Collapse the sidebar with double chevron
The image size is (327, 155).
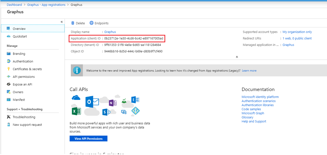[x=62, y=22]
